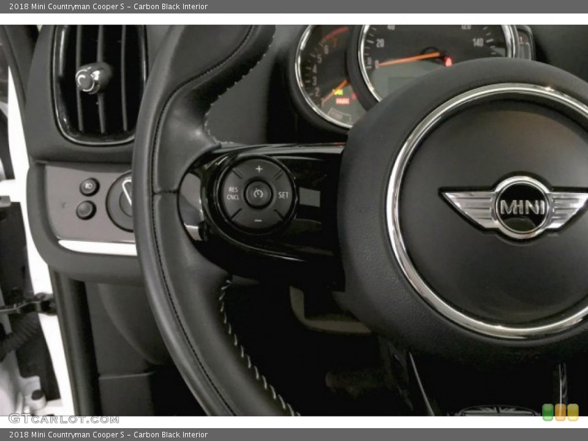Click the bottom caption "Carbon Black Interior" line
Image resolution: width=588 pixels, height=441 pixels.
coord(171,435)
